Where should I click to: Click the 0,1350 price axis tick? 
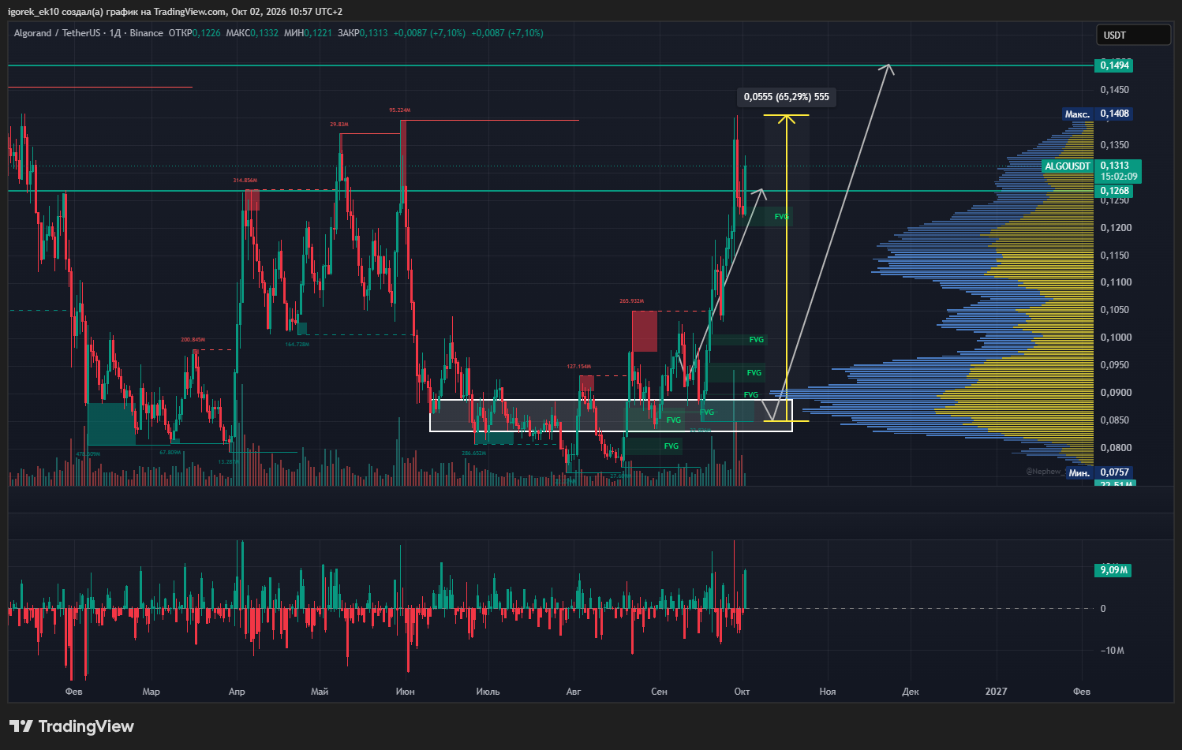1115,145
